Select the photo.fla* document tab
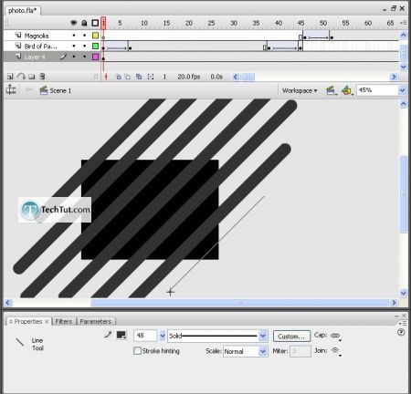Viewport: 411px width, 394px height. point(23,11)
